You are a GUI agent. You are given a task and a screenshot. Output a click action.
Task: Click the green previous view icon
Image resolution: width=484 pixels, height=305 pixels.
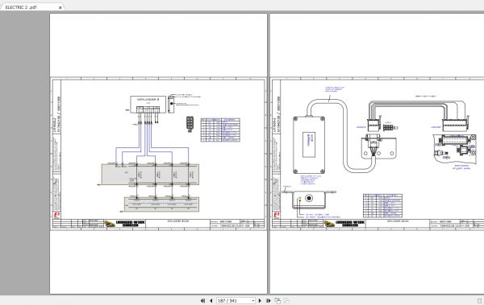pos(277,301)
